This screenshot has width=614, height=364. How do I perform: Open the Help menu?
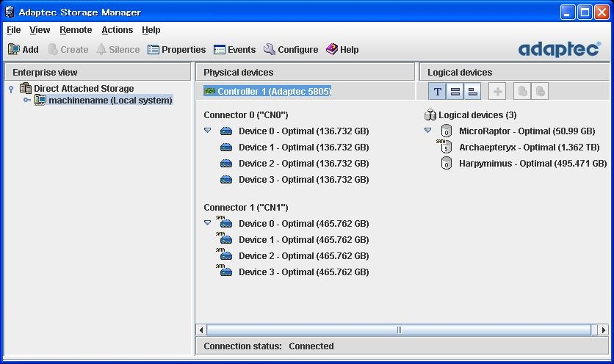click(x=151, y=30)
